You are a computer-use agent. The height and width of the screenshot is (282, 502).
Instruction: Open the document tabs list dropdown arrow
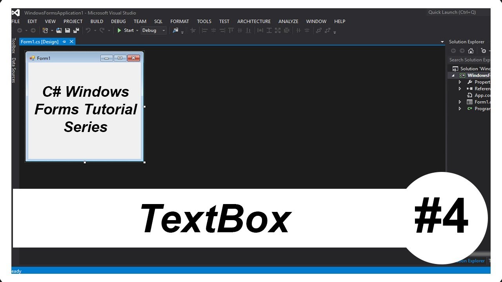click(442, 42)
